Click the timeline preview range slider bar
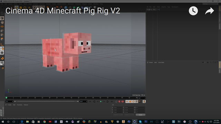Image resolution: width=221 pixels, height=124 pixels. [x=46, y=102]
